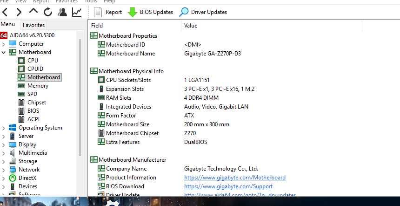Click the Computer monitor icon
The width and height of the screenshot is (400, 206).
coord(13,44)
